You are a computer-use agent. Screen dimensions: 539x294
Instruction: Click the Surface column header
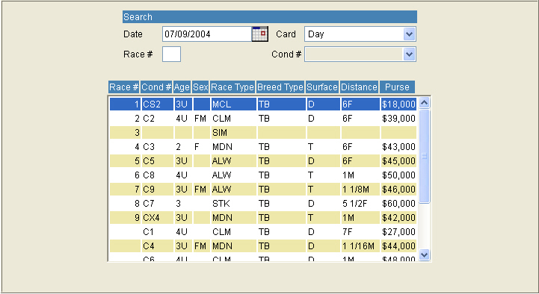(322, 87)
